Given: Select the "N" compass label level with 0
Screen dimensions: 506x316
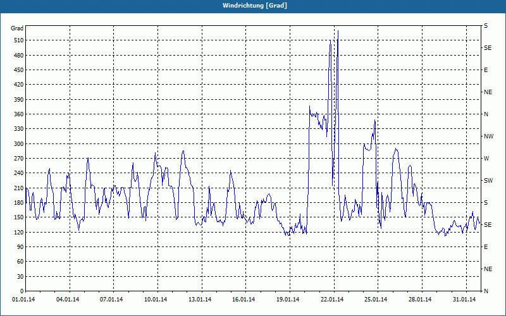Looking at the screenshot, I should pyautogui.click(x=486, y=291).
